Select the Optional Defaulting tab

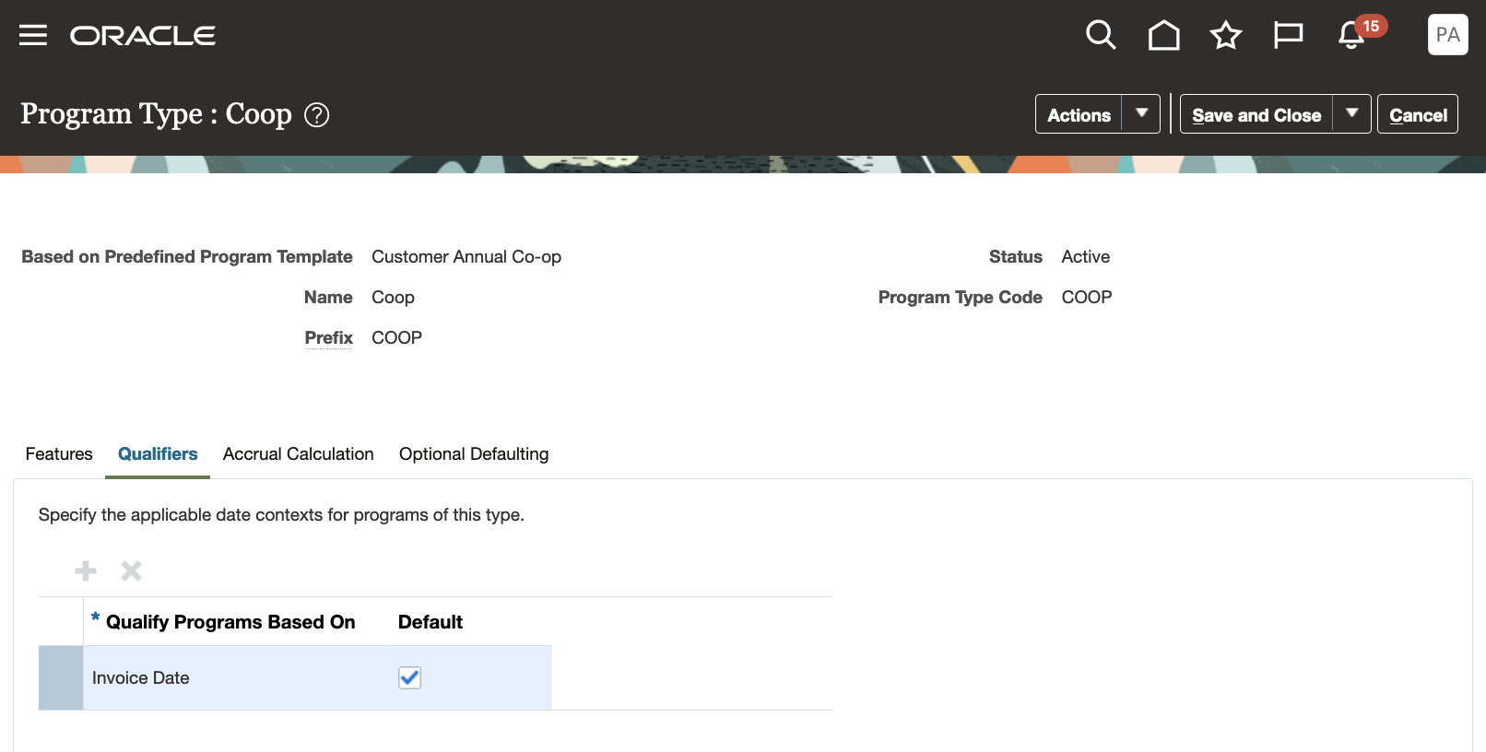tap(474, 454)
